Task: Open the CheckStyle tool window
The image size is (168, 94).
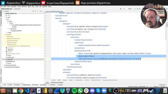Action: pos(52,85)
